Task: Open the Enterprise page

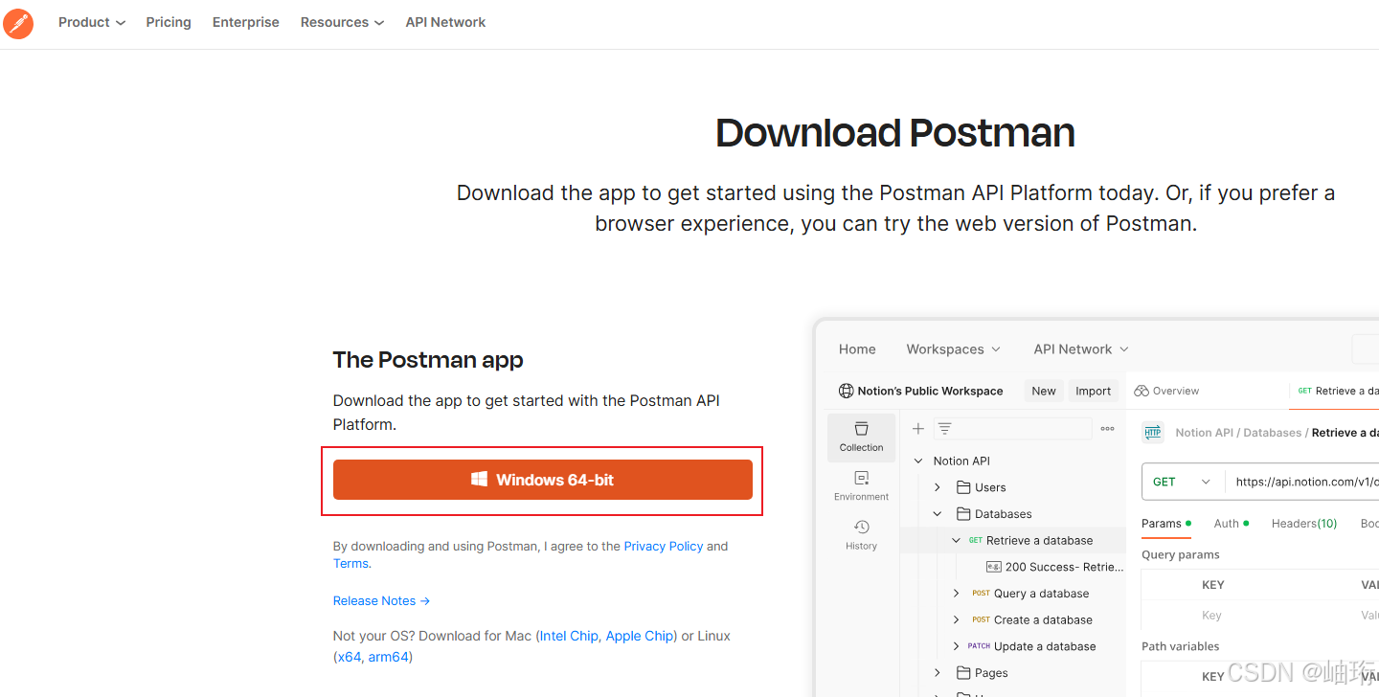Action: [x=246, y=22]
